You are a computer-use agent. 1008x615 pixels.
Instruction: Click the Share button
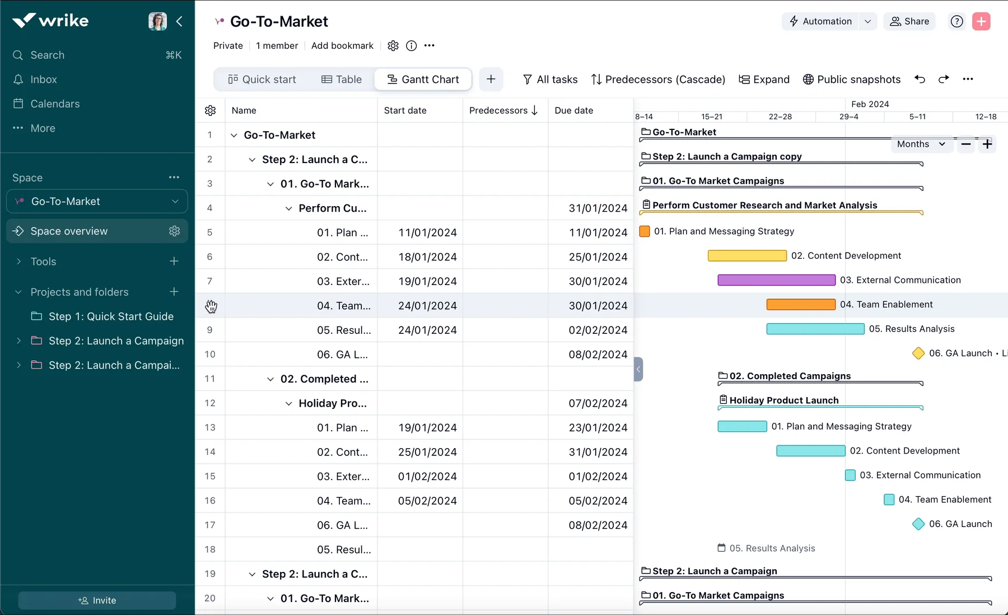click(x=909, y=21)
